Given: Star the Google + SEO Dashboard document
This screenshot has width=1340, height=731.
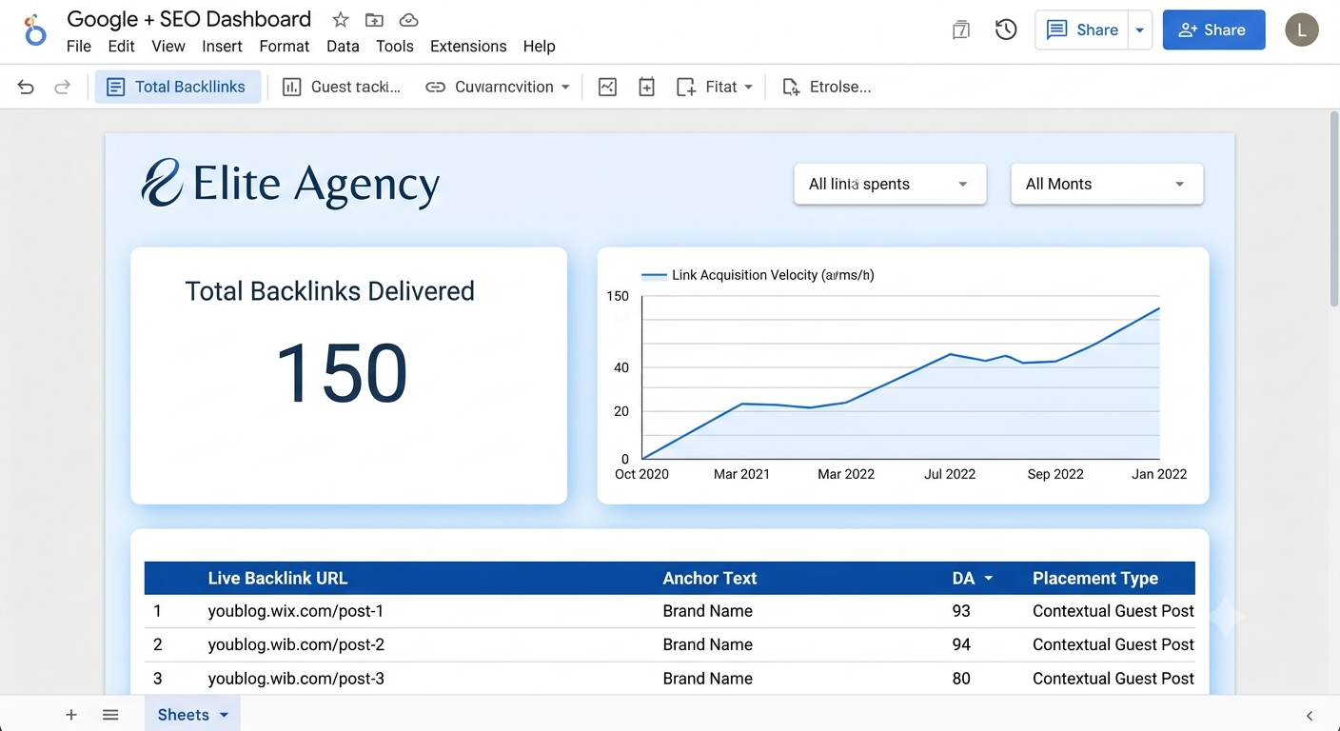Looking at the screenshot, I should click(340, 20).
